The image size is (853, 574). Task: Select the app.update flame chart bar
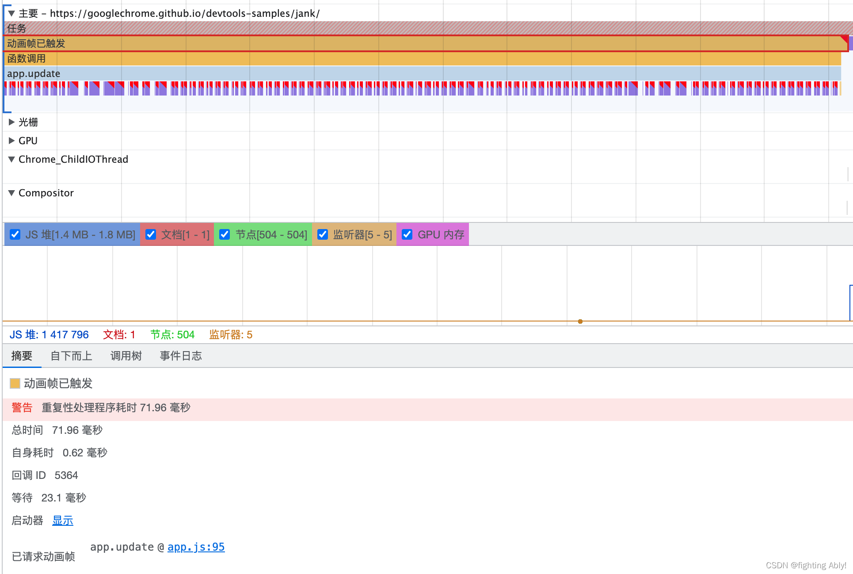pyautogui.click(x=423, y=73)
